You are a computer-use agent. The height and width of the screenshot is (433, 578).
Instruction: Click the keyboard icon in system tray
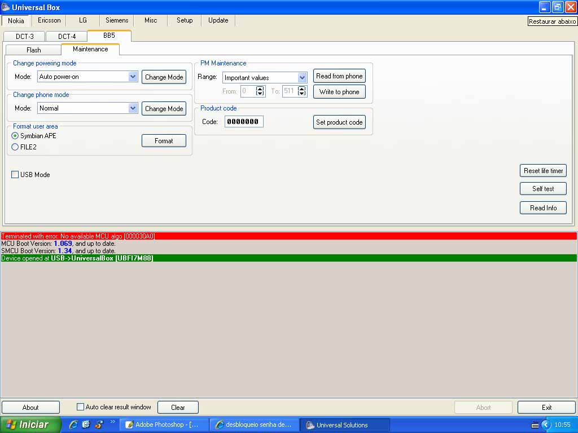(x=535, y=425)
